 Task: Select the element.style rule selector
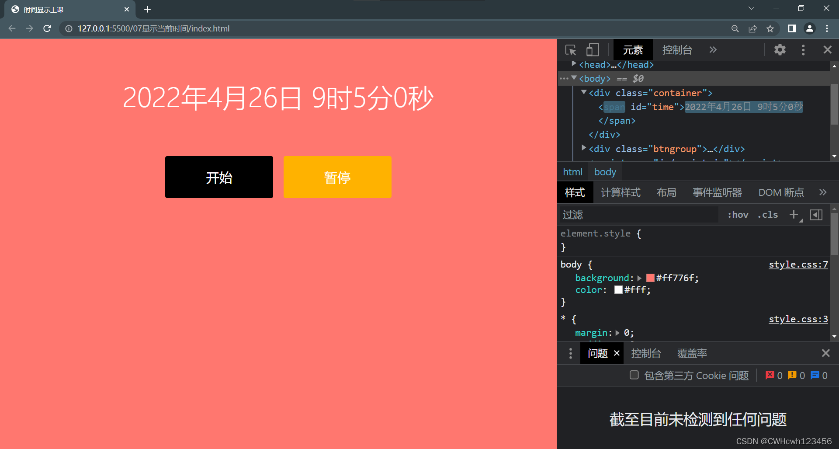click(x=595, y=233)
